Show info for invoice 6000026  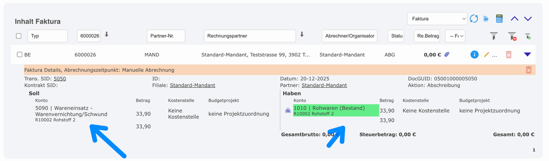474,55
